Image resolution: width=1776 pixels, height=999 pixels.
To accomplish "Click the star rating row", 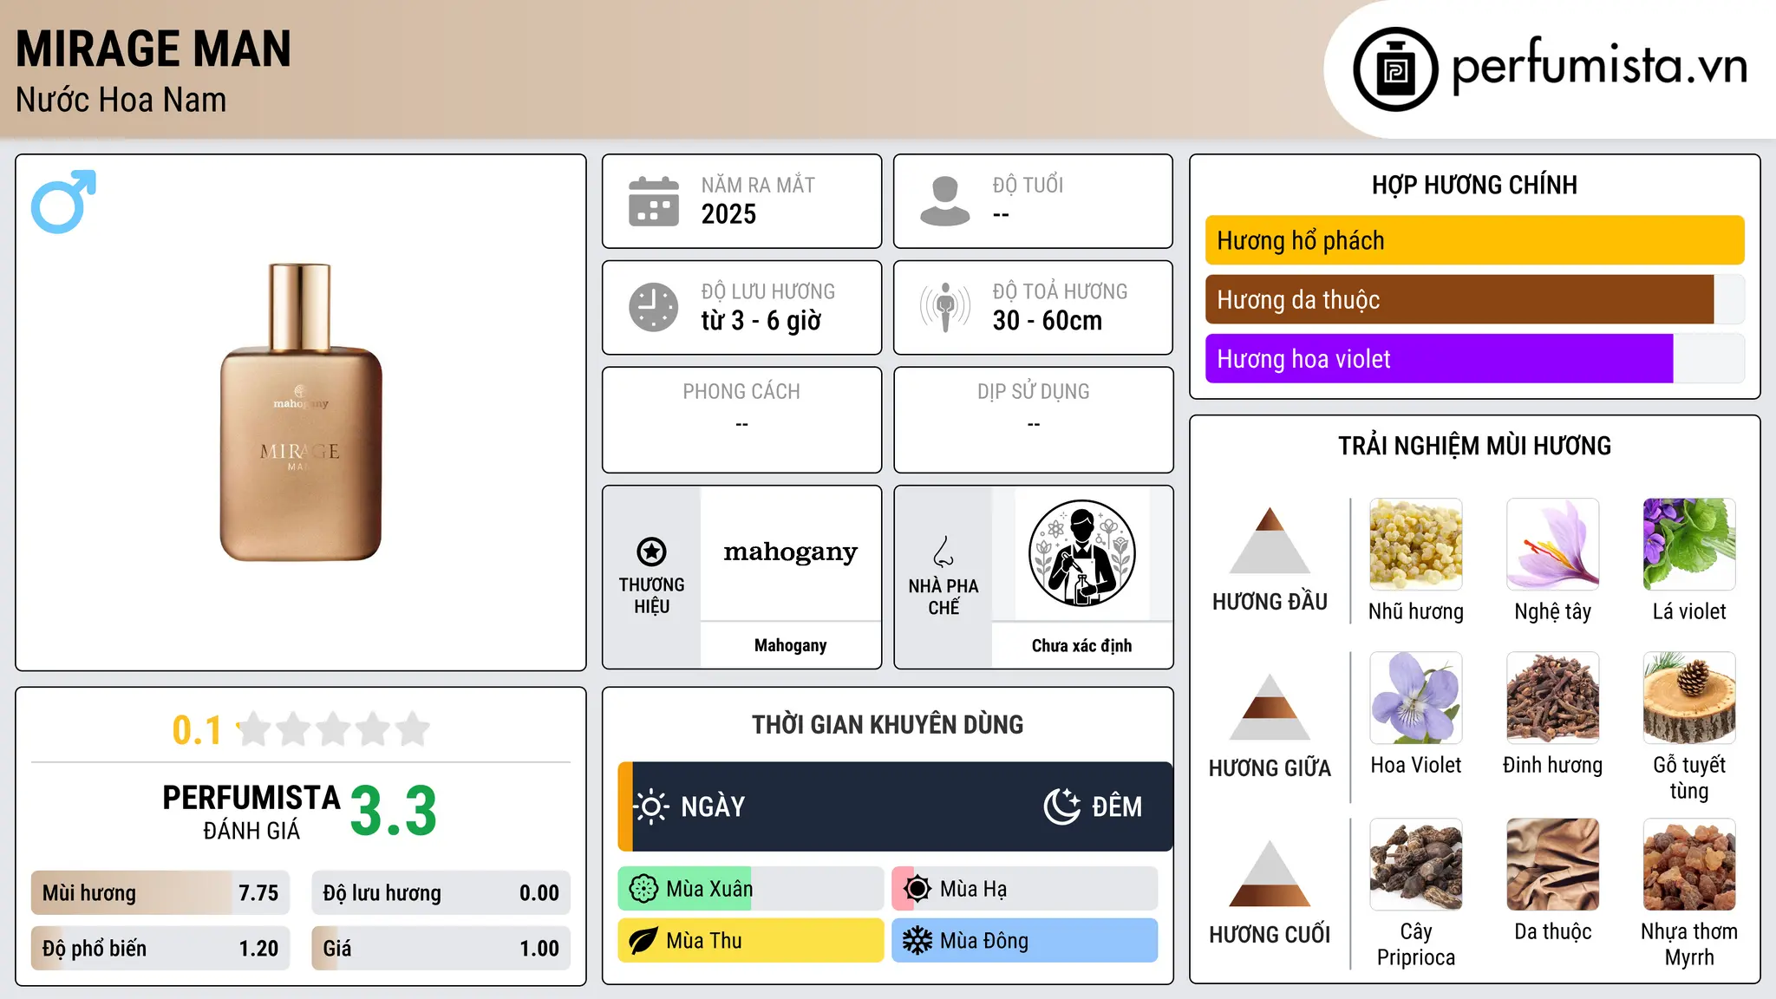I will pyautogui.click(x=333, y=729).
